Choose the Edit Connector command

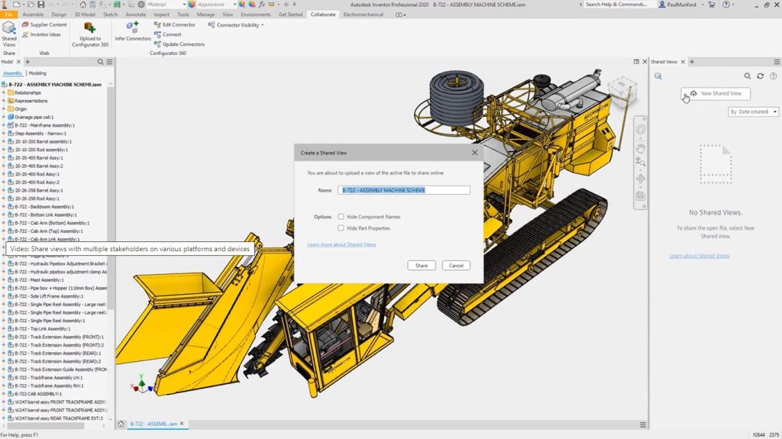pos(175,24)
